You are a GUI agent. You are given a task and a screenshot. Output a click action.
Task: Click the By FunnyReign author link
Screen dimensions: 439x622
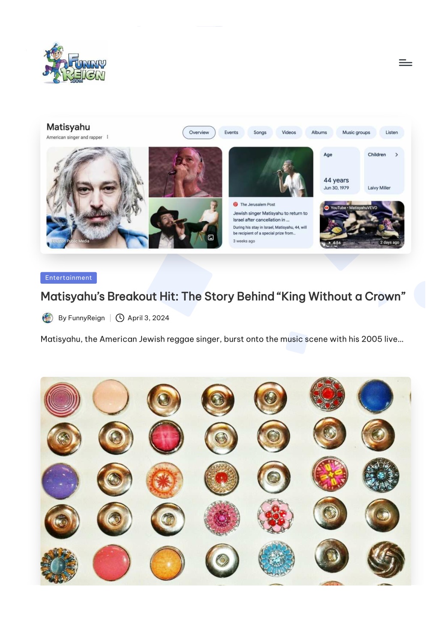point(81,318)
